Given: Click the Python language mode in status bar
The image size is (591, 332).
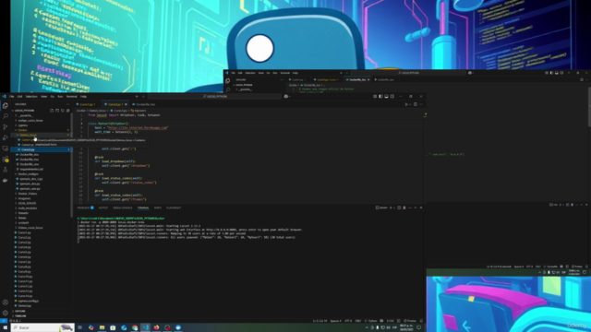Looking at the screenshot, I should pyautogui.click(x=372, y=321).
